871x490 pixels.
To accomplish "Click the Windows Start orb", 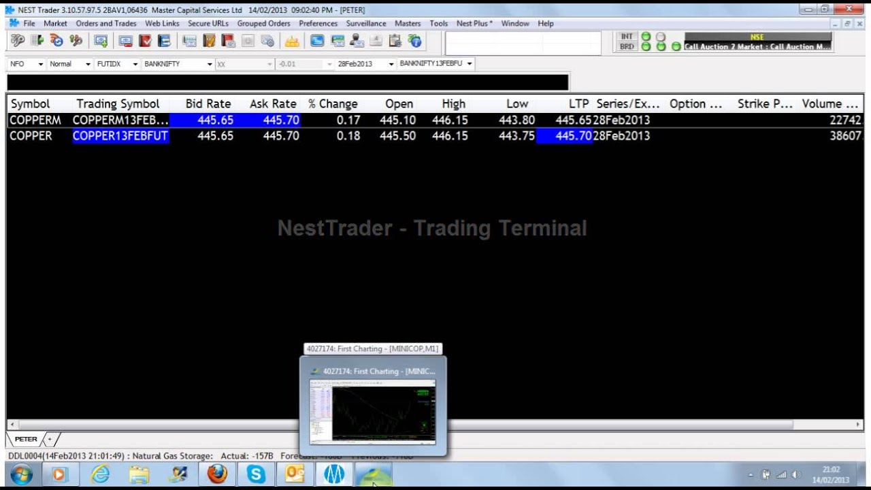I will pyautogui.click(x=20, y=474).
